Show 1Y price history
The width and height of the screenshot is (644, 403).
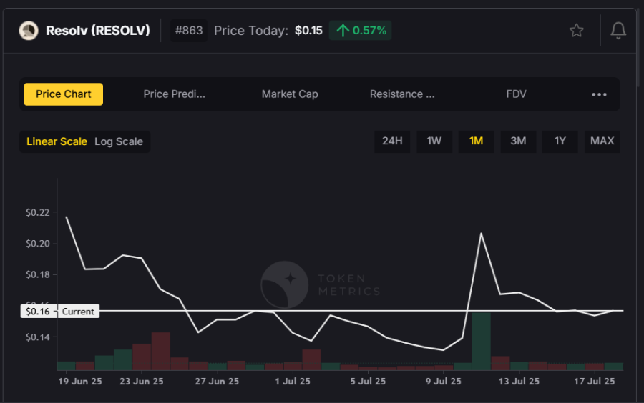coord(560,141)
